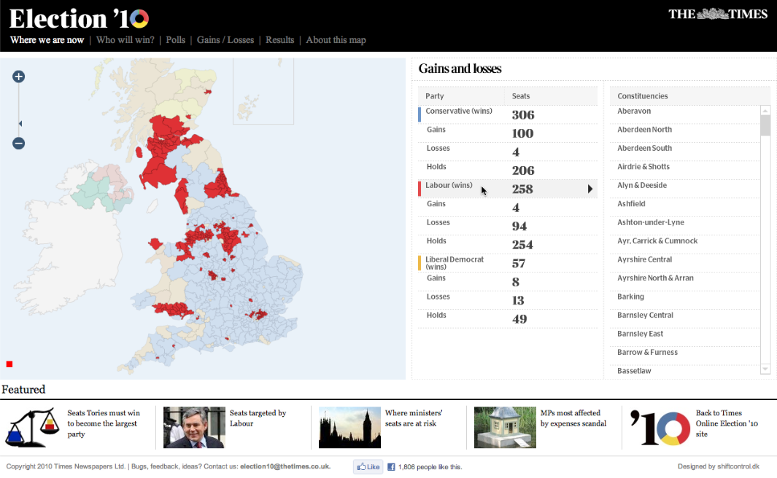Click the zoom slider handle on the map
This screenshot has height=478, width=777.
click(20, 123)
